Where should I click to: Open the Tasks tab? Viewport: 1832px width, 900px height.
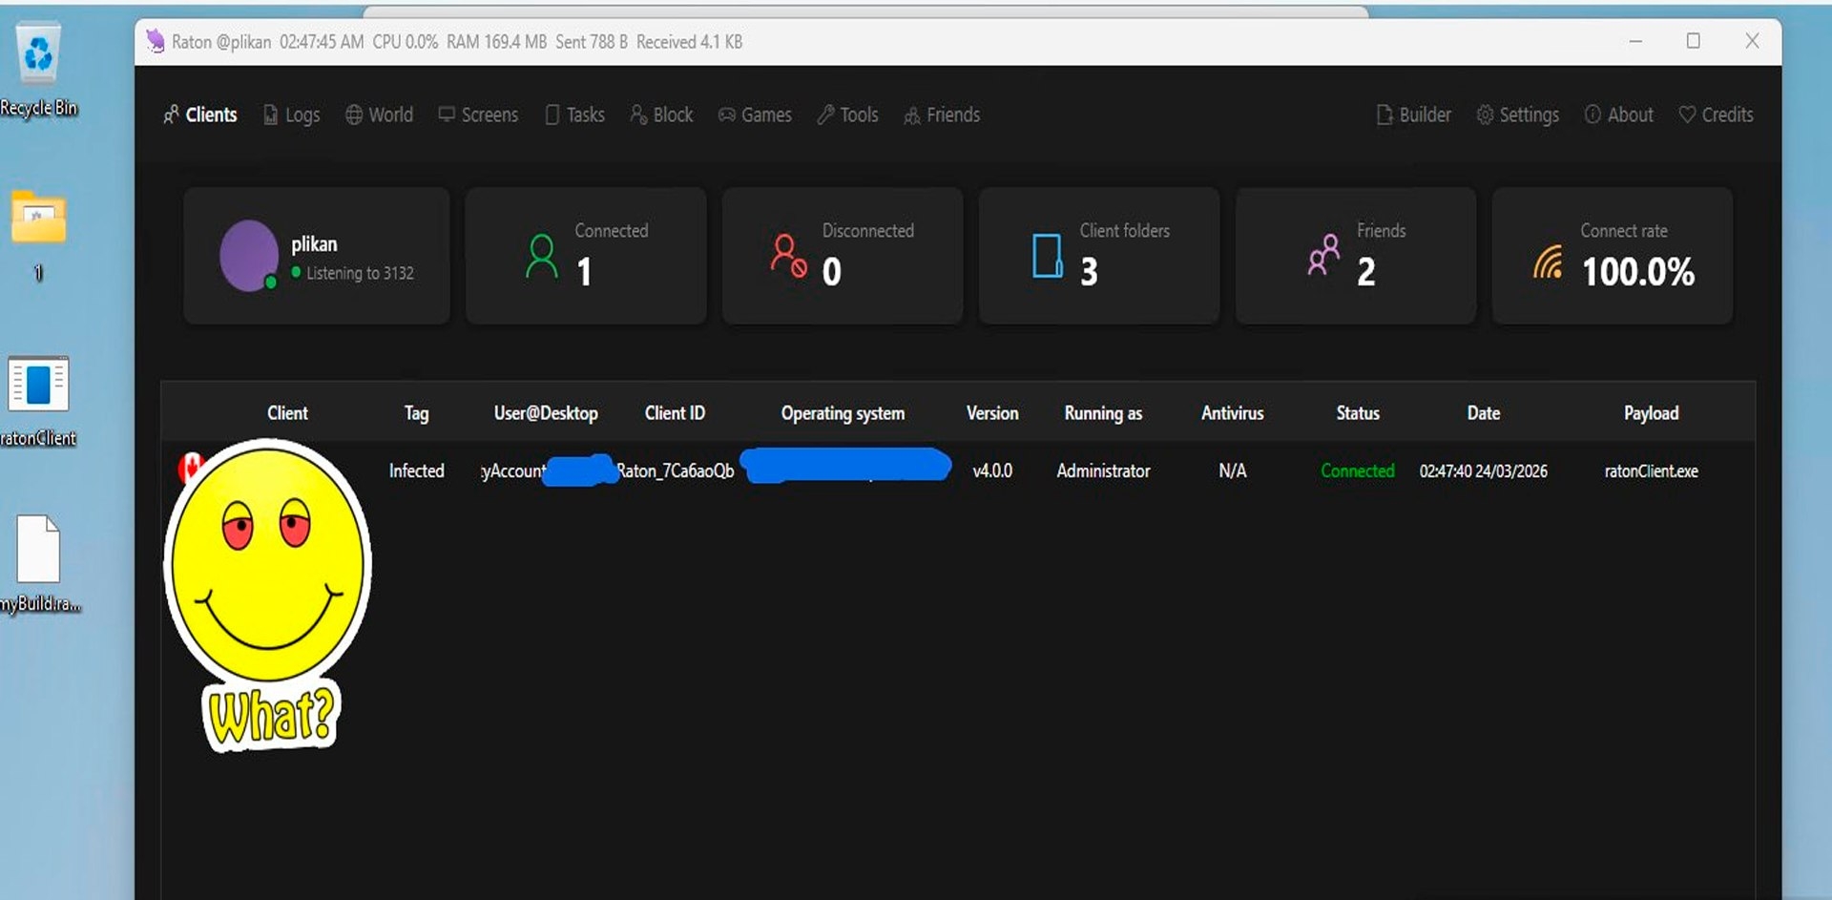point(574,115)
